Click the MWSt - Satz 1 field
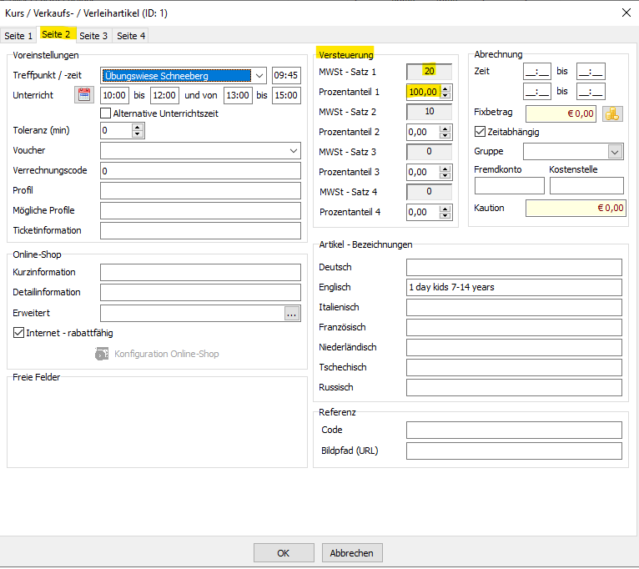Viewport: 639px width, 569px height. tap(429, 71)
